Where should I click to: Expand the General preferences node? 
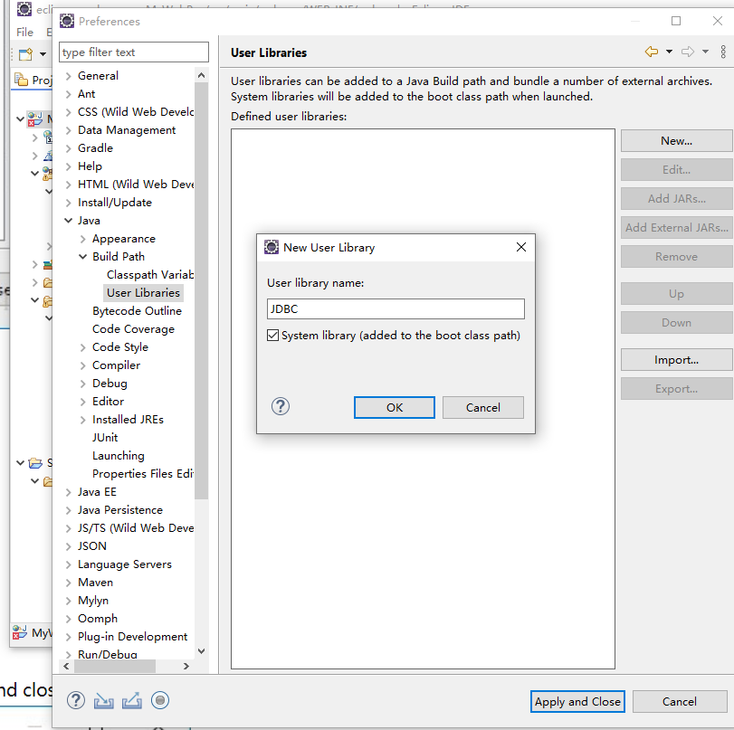point(69,76)
